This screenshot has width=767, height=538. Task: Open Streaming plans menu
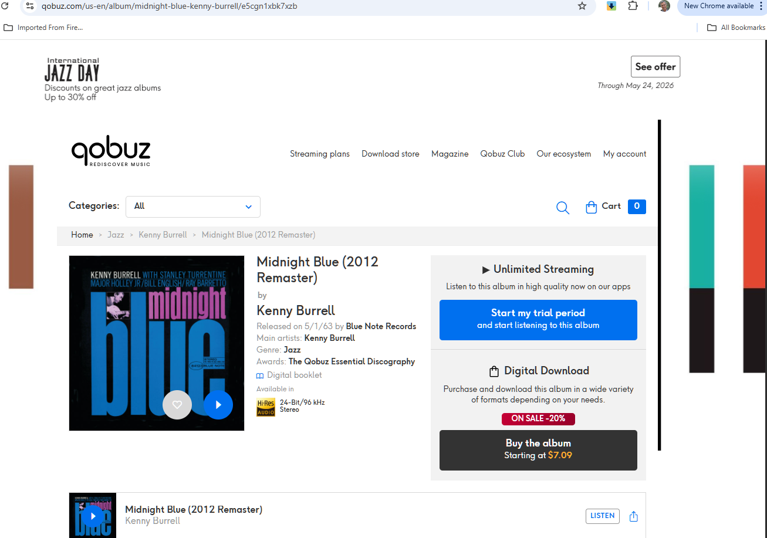tap(320, 154)
